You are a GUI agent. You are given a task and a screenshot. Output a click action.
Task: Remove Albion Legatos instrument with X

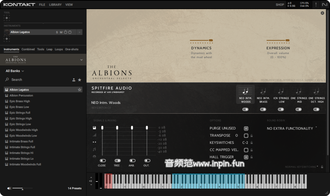pos(80,32)
